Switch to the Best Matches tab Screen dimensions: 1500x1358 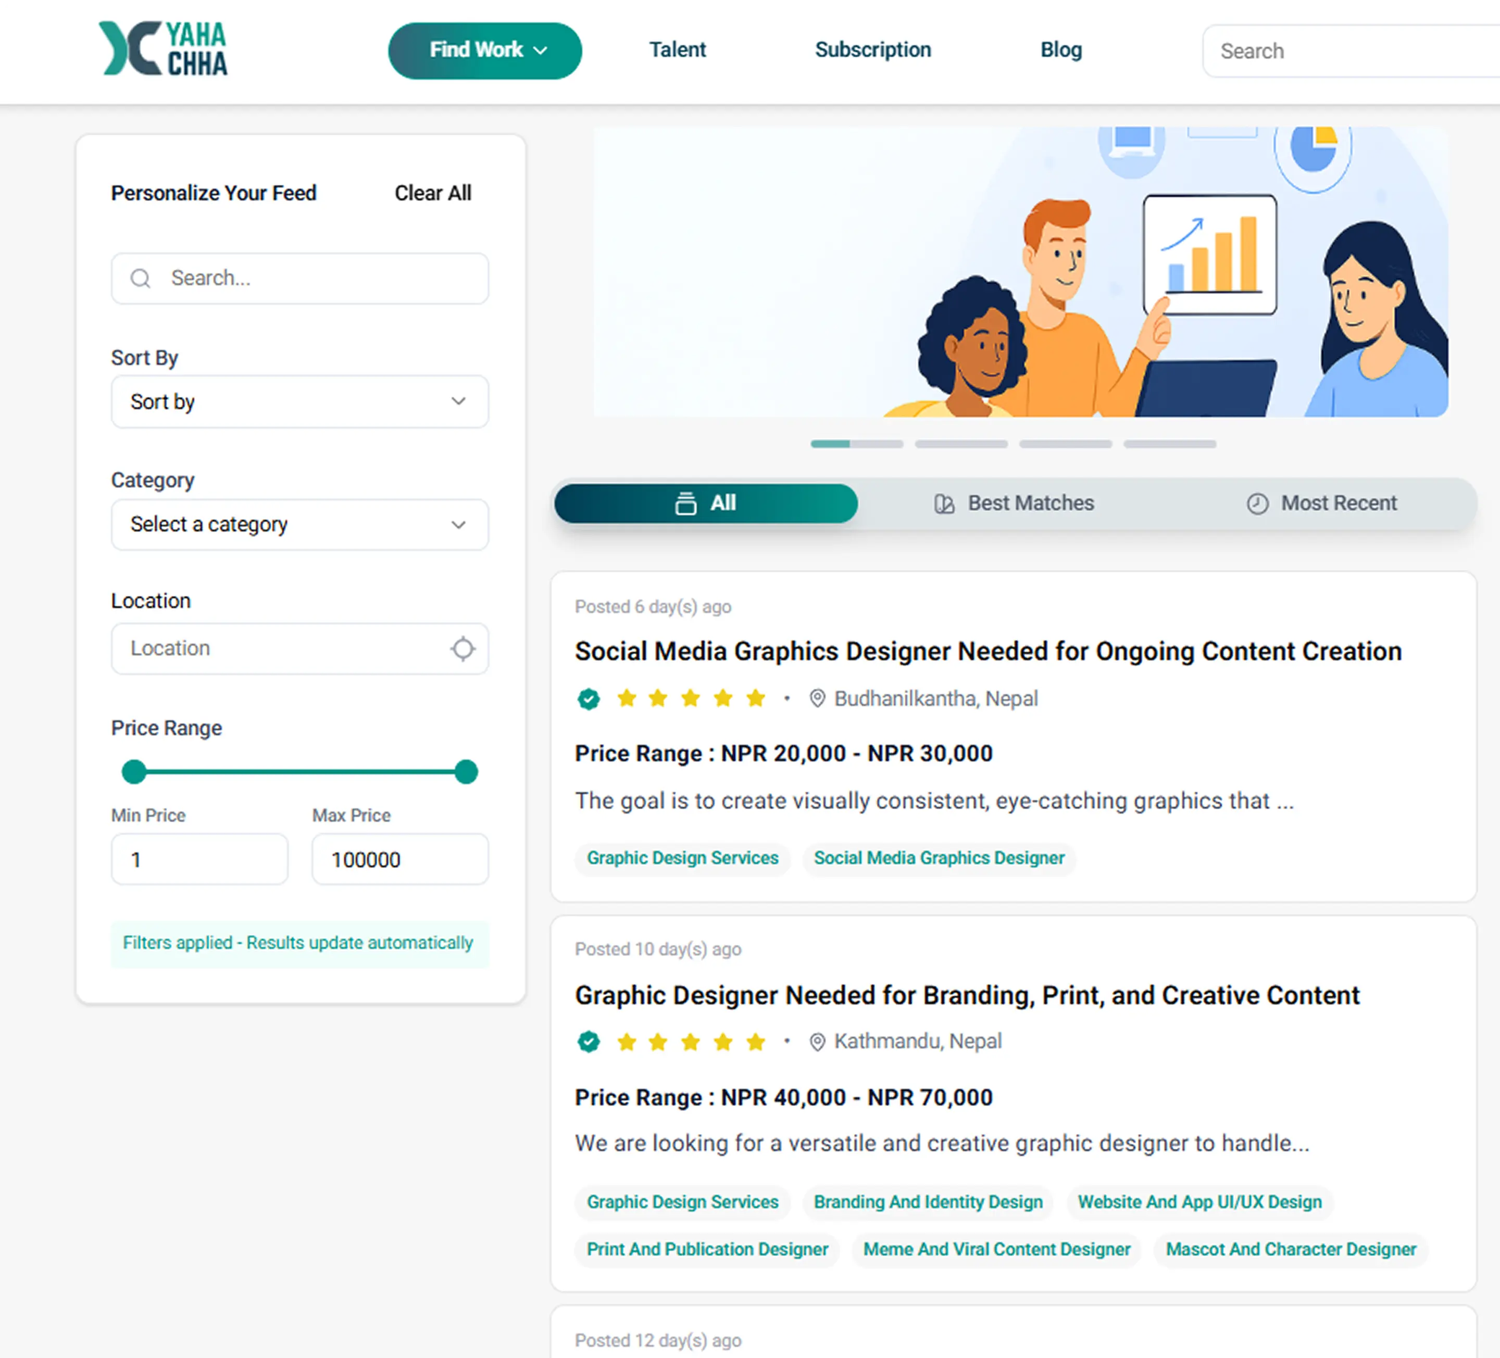click(x=1014, y=504)
